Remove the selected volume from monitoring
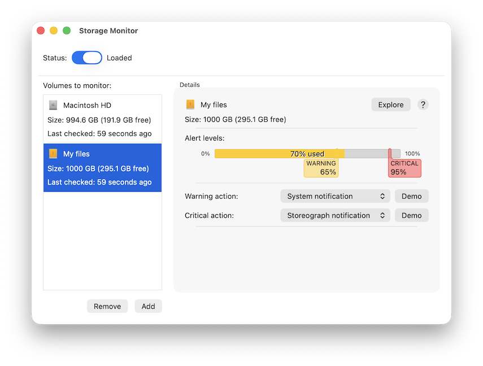The image size is (483, 366). 107,306
